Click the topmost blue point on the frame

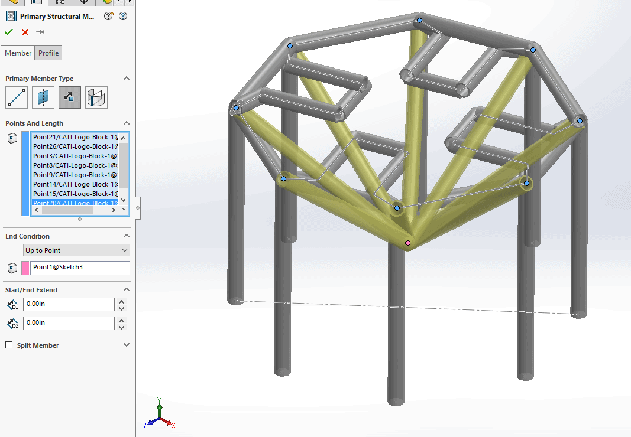coord(419,20)
